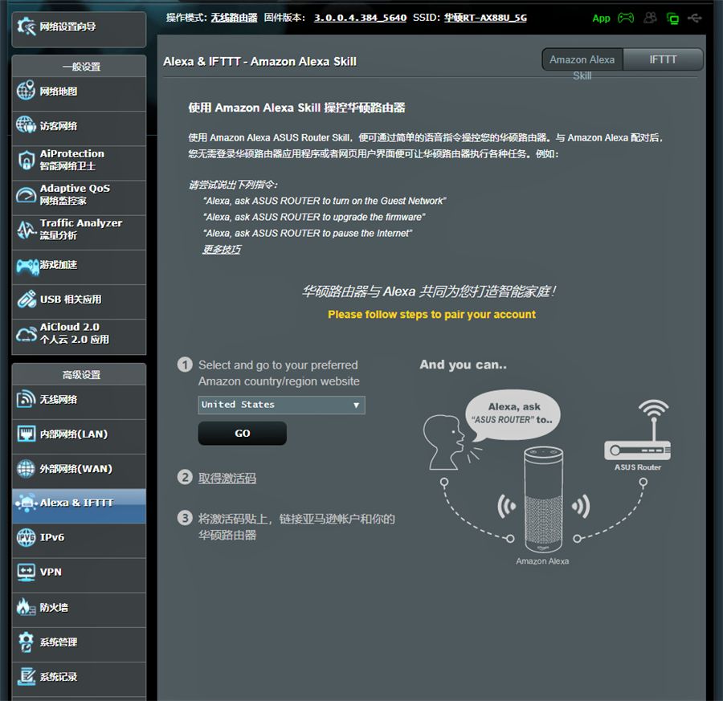Switch to the IFTTT tab

(x=663, y=59)
